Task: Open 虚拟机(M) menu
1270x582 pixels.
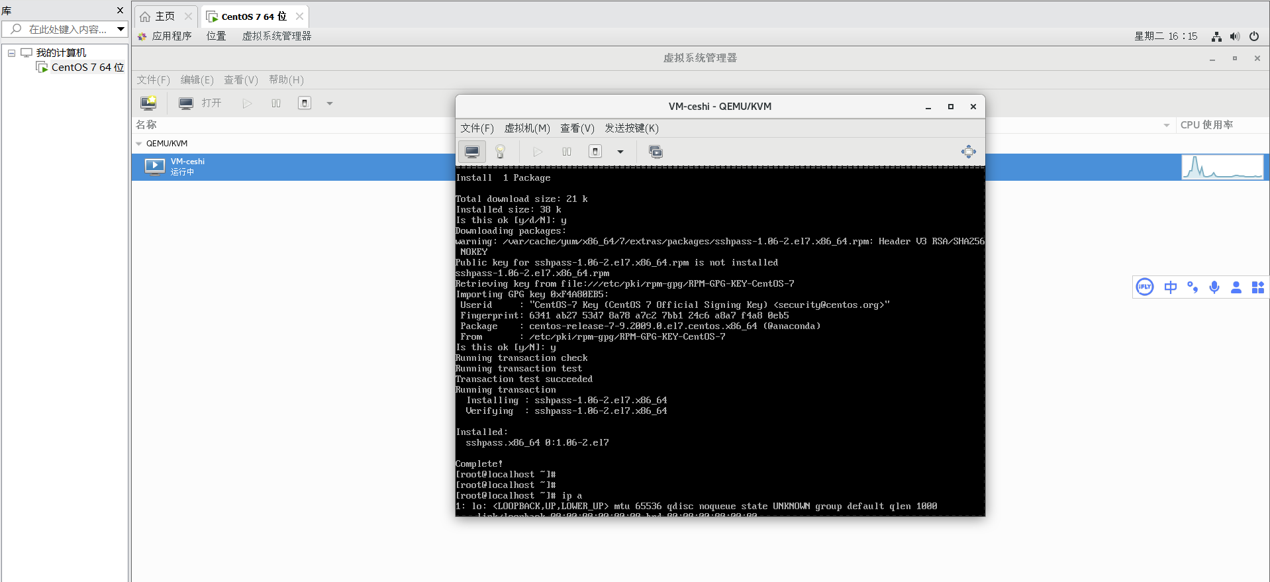Action: [527, 128]
